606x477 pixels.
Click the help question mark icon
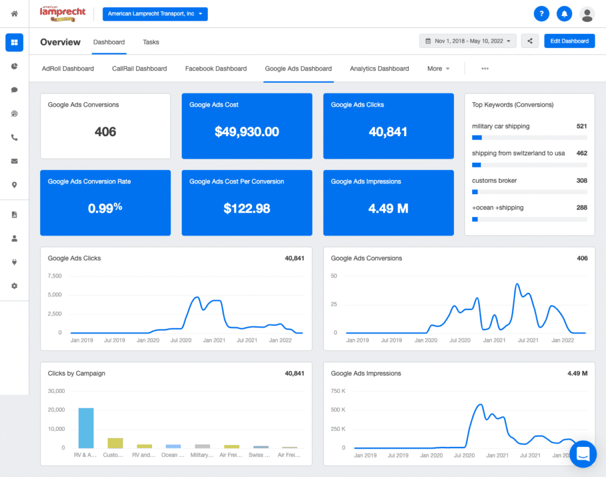click(x=541, y=14)
